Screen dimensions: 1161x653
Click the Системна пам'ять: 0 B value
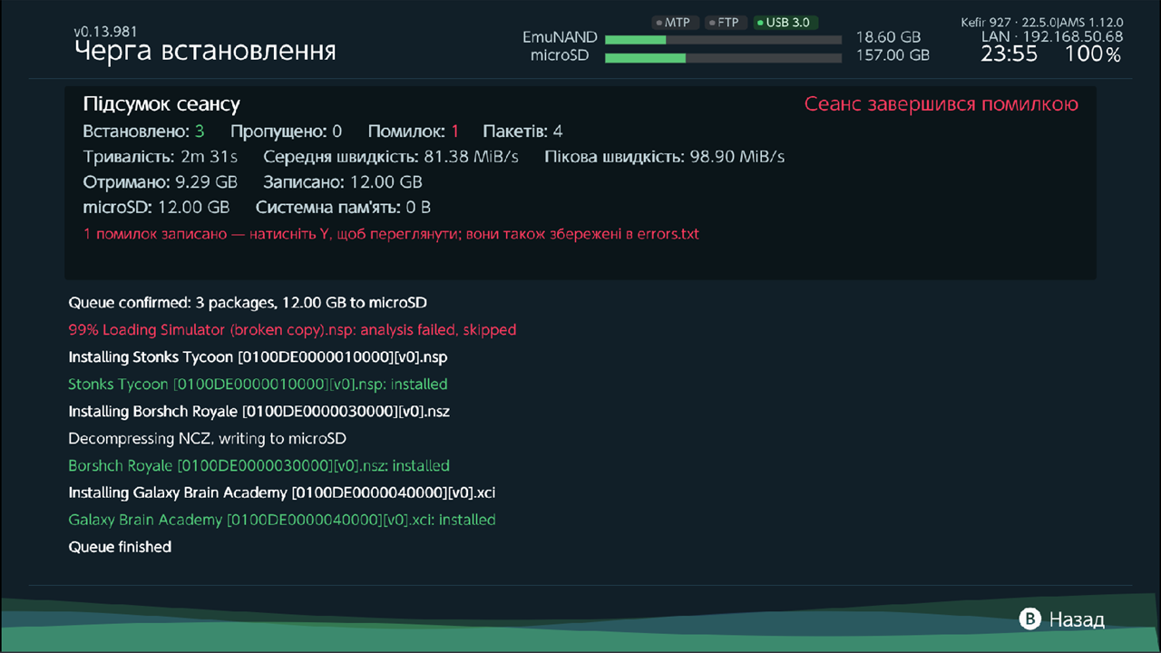pyautogui.click(x=344, y=208)
